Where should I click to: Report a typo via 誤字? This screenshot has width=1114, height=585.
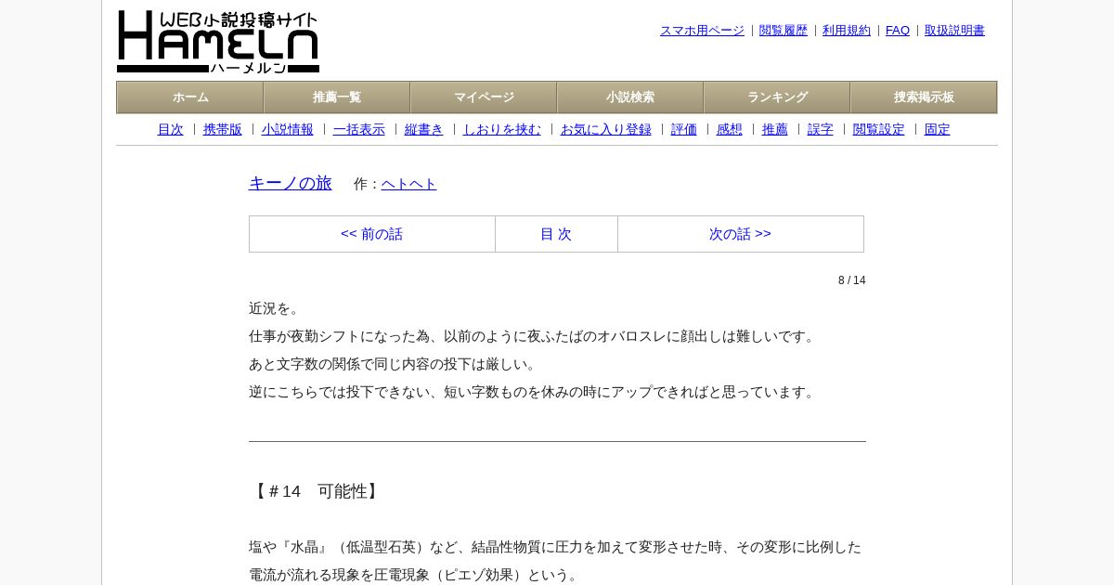tap(821, 130)
